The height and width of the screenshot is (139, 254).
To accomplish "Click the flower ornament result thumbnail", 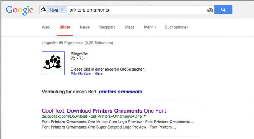I will [x=53, y=63].
